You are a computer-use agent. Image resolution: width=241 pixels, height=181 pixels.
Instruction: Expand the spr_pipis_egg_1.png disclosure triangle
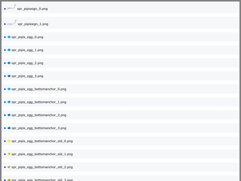coord(5,50)
